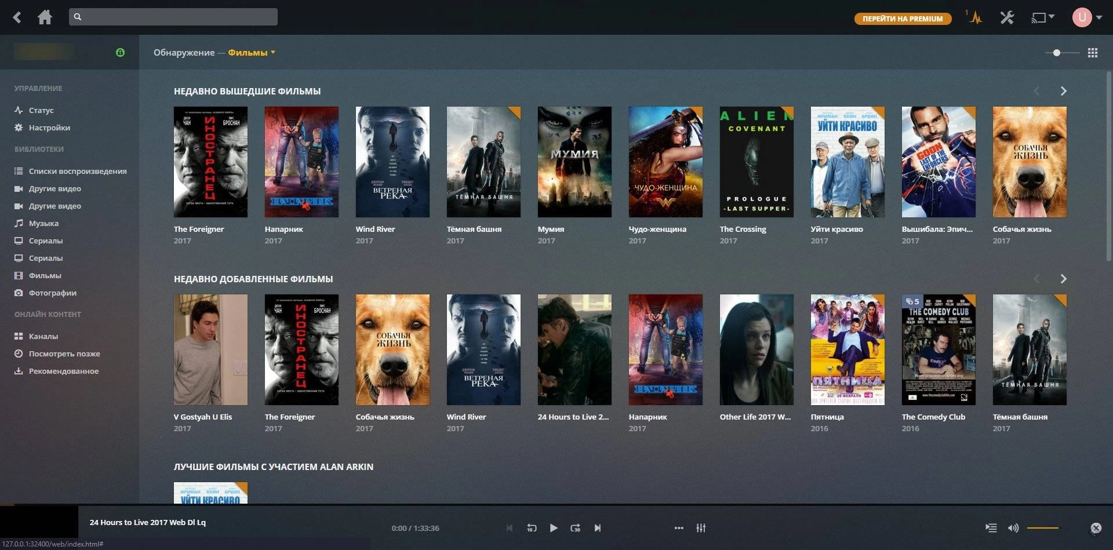Click the Пятница title link

pyautogui.click(x=827, y=417)
